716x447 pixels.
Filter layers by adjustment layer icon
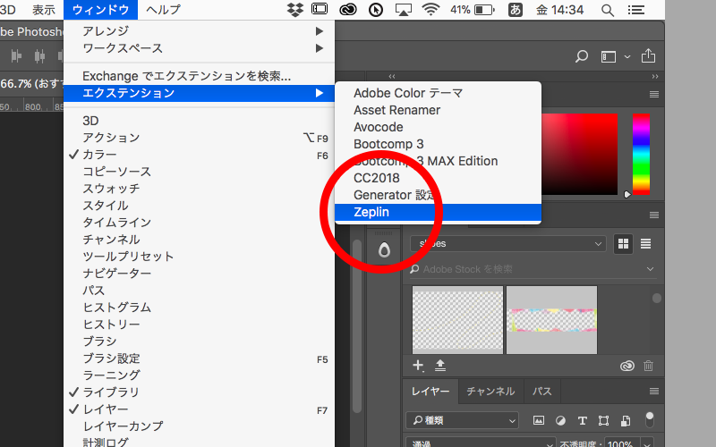coord(560,420)
